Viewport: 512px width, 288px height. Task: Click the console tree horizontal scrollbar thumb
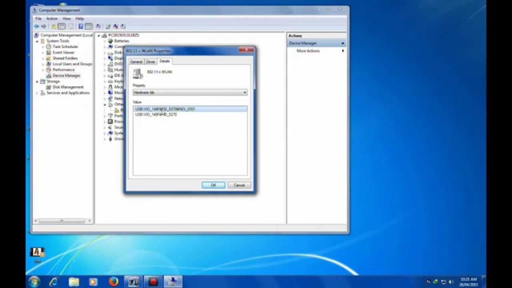[x=62, y=221]
